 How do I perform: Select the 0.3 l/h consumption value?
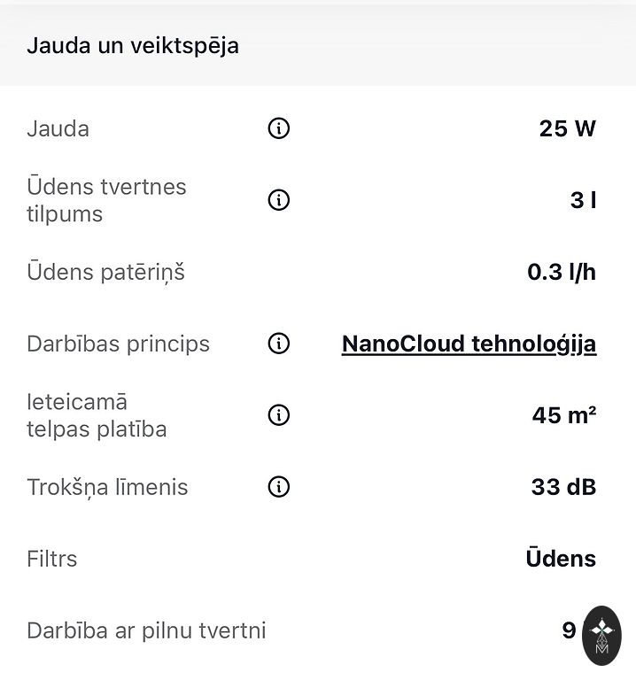click(x=562, y=272)
